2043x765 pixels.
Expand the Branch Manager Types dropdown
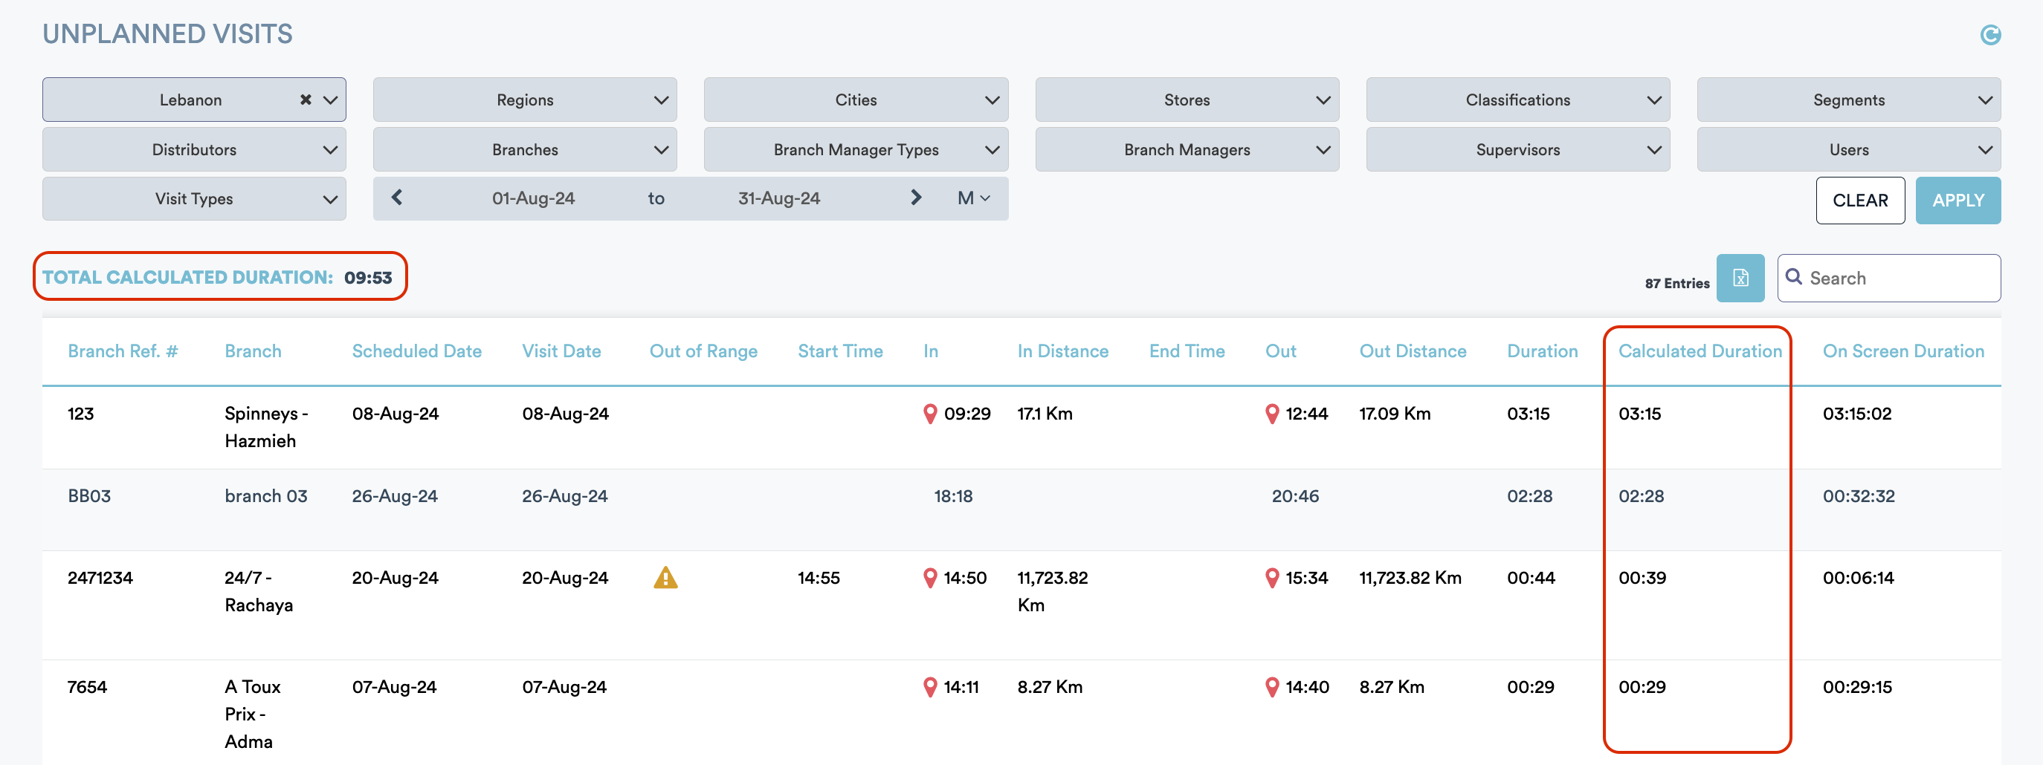tap(855, 150)
